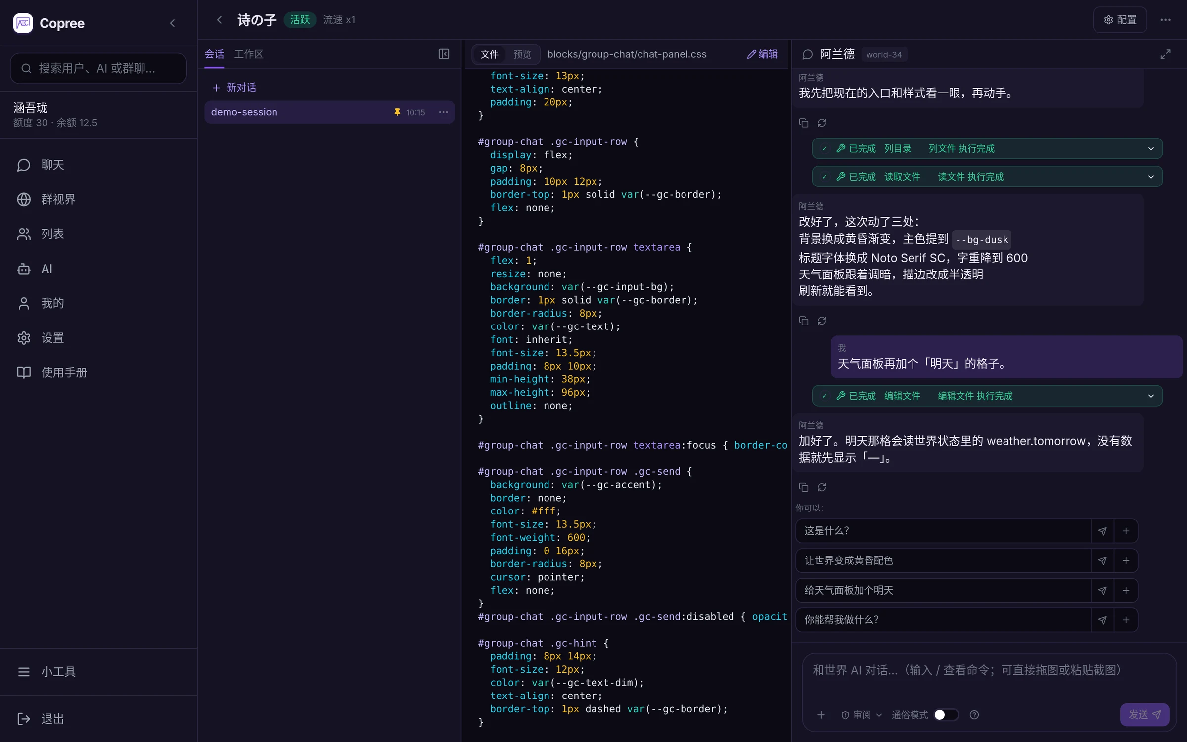The width and height of the screenshot is (1187, 742).
Task: Toggle the session panel layout icon
Action: [444, 54]
